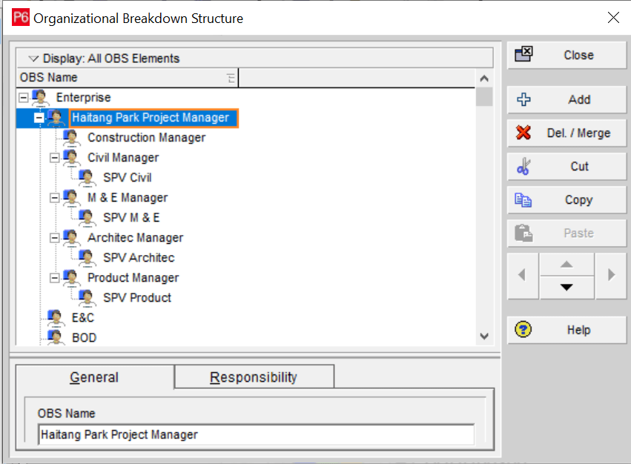Click the SPV Architec person icon
631x464 pixels.
click(x=87, y=257)
